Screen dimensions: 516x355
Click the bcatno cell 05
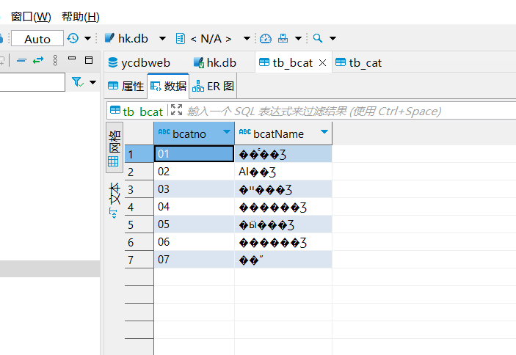(195, 224)
